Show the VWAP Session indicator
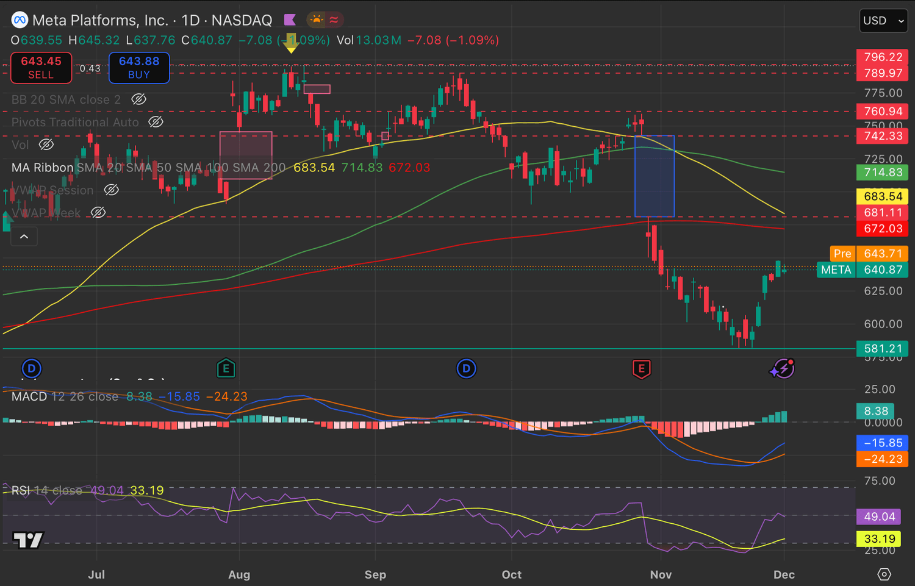This screenshot has width=915, height=586. point(111,190)
